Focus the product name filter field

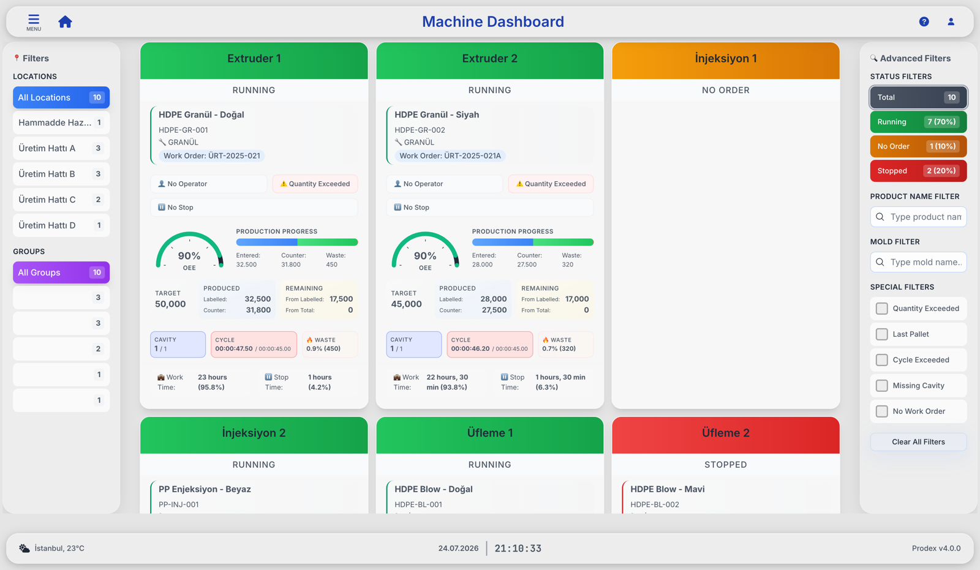tap(918, 217)
